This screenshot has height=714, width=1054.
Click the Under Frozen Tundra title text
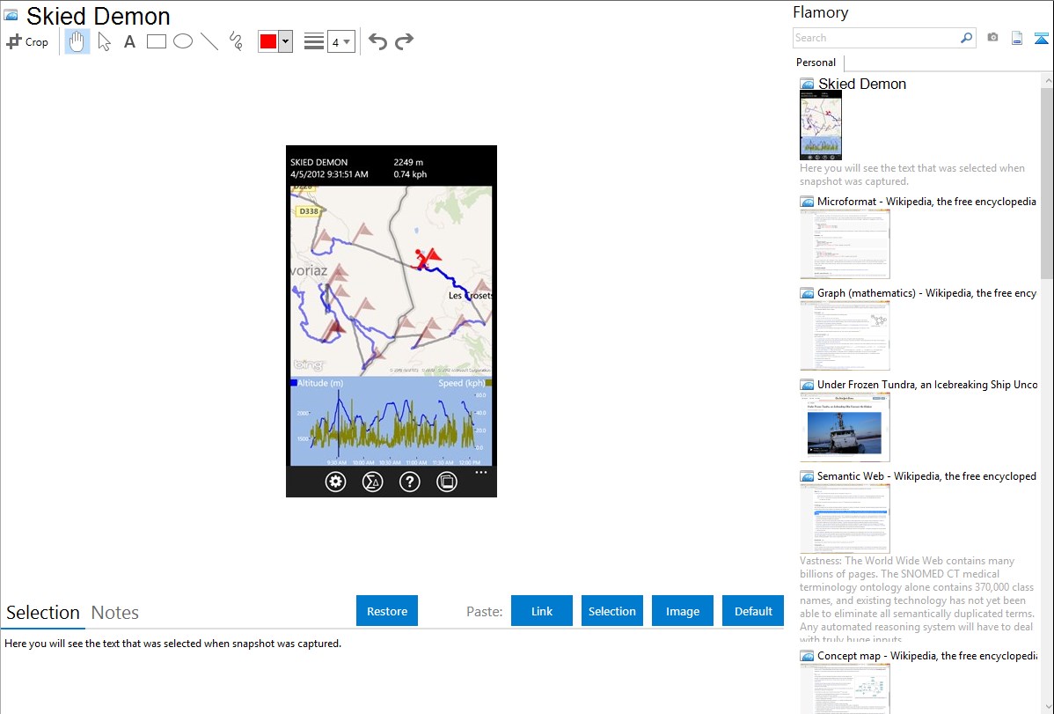pyautogui.click(x=927, y=385)
